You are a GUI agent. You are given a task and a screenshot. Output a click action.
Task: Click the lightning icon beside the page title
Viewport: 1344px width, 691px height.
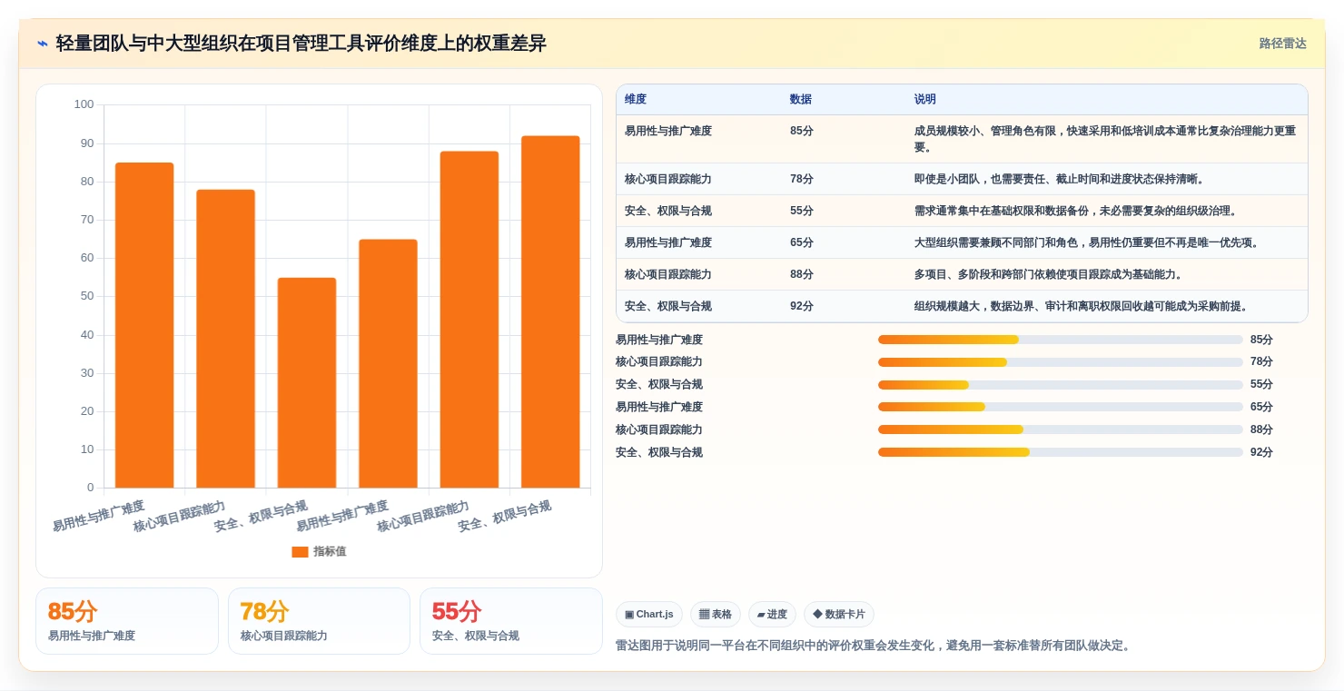(x=43, y=44)
